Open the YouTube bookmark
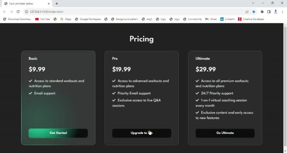The width and height of the screenshot is (287, 153). (x=43, y=19)
